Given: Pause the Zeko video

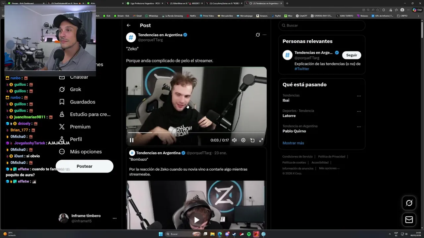Looking at the screenshot, I should pyautogui.click(x=132, y=140).
